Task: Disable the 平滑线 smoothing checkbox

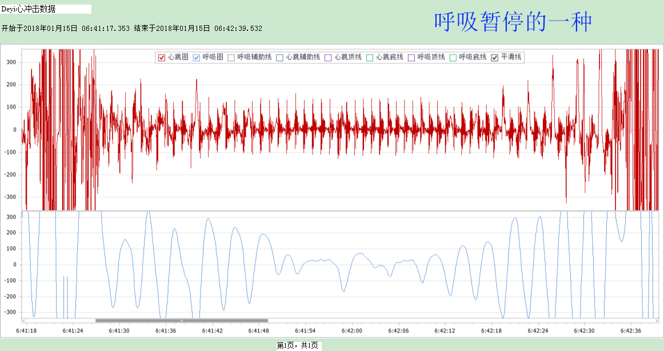Action: [x=495, y=57]
